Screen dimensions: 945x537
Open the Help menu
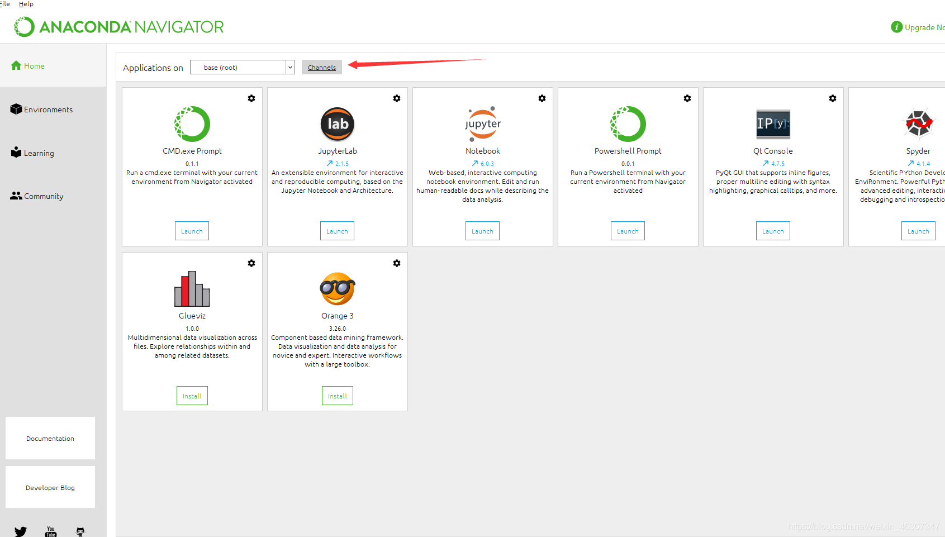click(x=26, y=4)
